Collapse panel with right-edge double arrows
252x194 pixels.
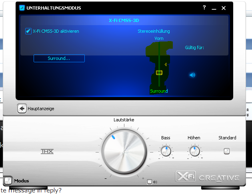pos(248,112)
